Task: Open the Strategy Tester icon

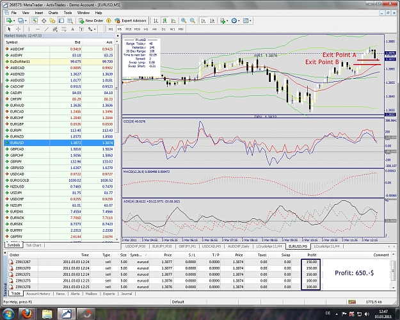Action: 70,20
